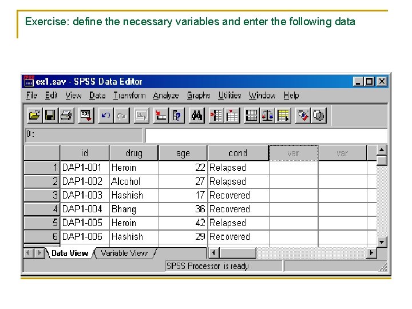Open the Dialog Recall icon
Screen dimensions: 412x309
(x=86, y=115)
